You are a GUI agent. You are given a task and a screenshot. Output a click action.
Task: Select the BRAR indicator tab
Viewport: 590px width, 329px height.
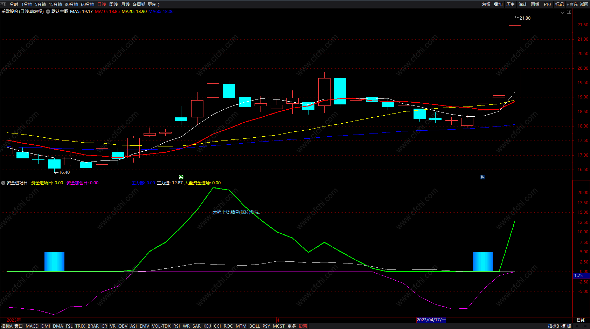[x=93, y=326]
